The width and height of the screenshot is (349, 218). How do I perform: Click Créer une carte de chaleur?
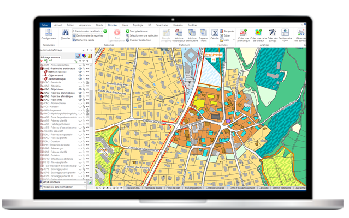coord(258,35)
